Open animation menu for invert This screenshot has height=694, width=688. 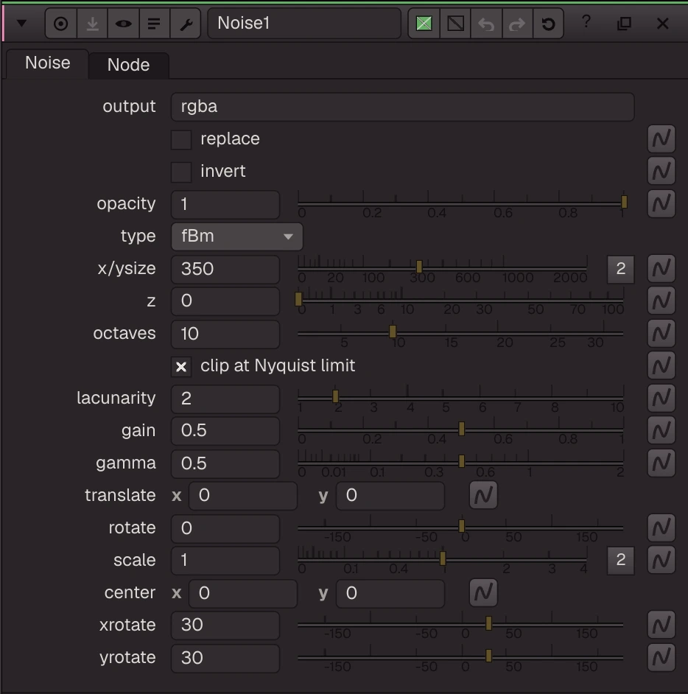pyautogui.click(x=661, y=171)
